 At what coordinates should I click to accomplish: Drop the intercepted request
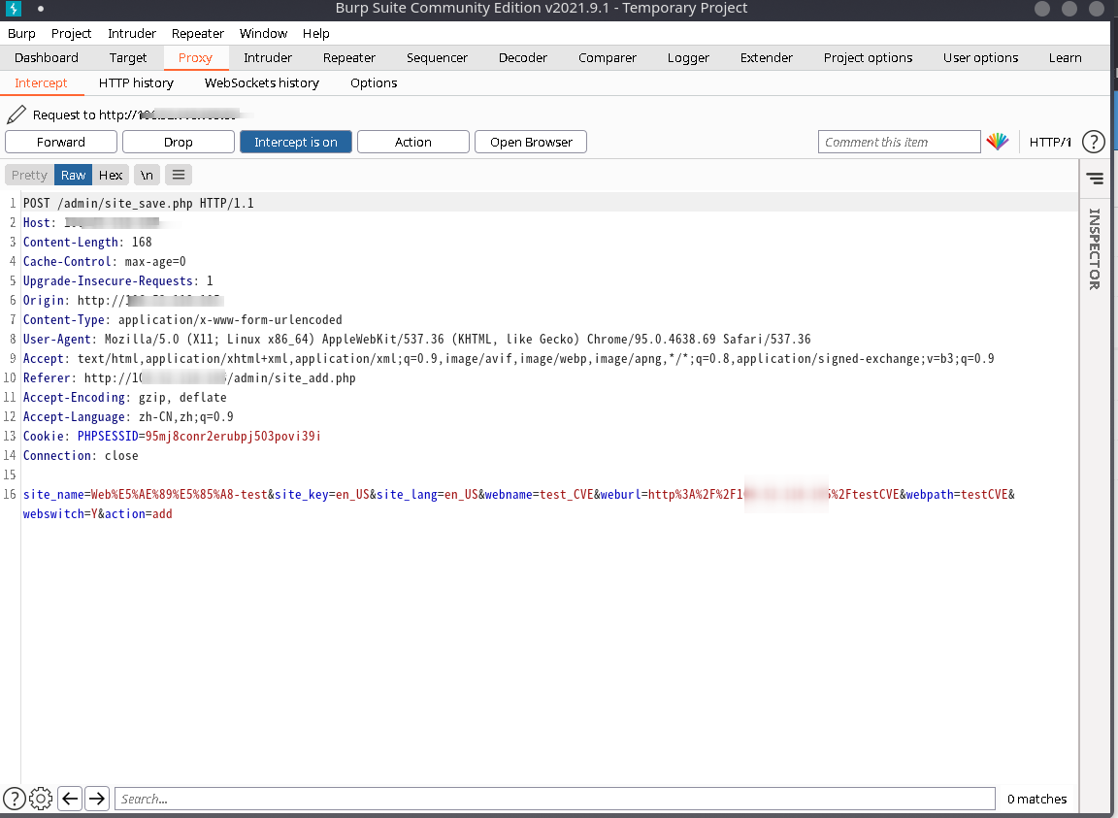[179, 142]
